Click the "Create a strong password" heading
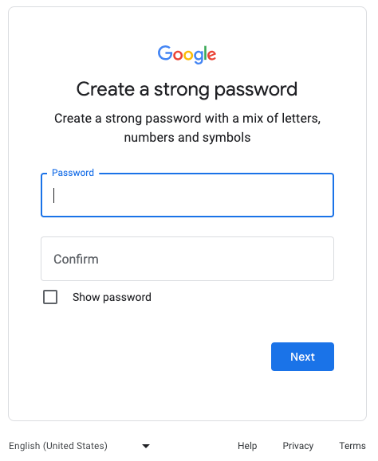This screenshot has width=378, height=461. [187, 89]
